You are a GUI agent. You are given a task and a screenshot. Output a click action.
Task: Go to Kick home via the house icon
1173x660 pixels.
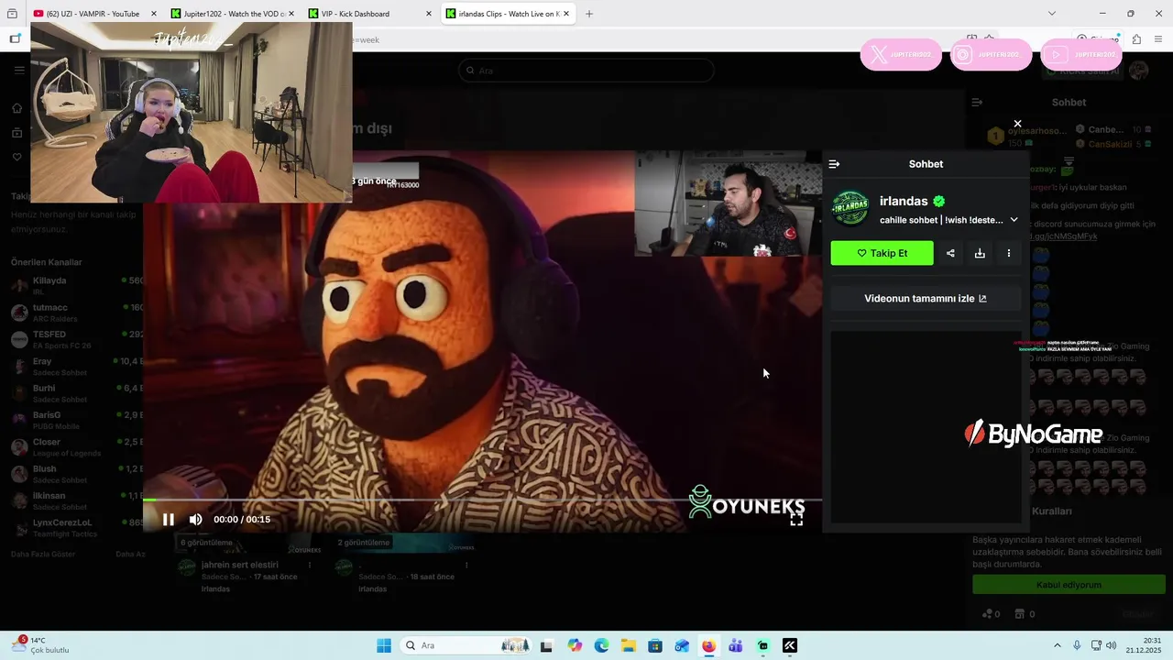tap(16, 108)
